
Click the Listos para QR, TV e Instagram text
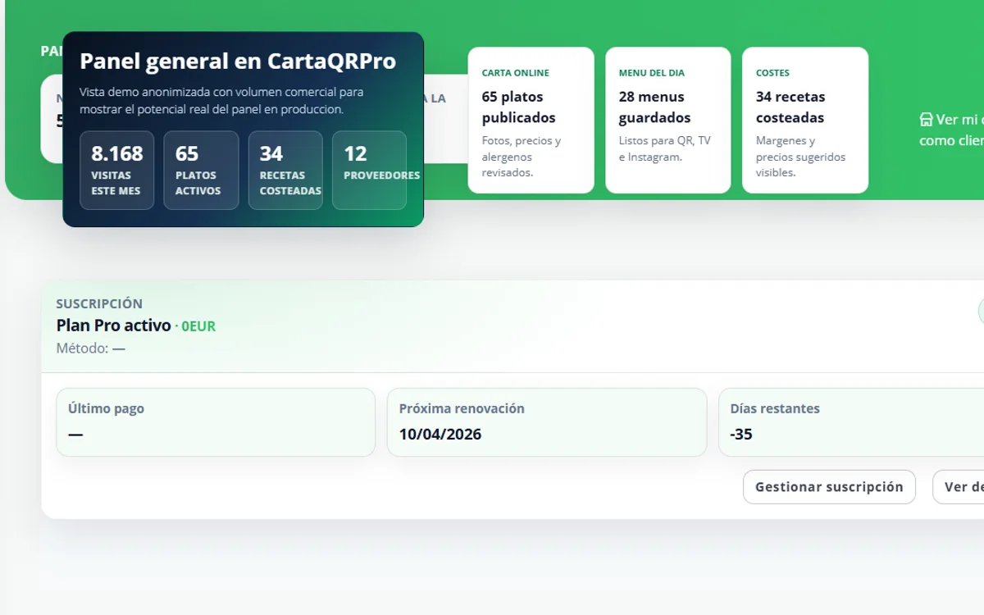665,148
